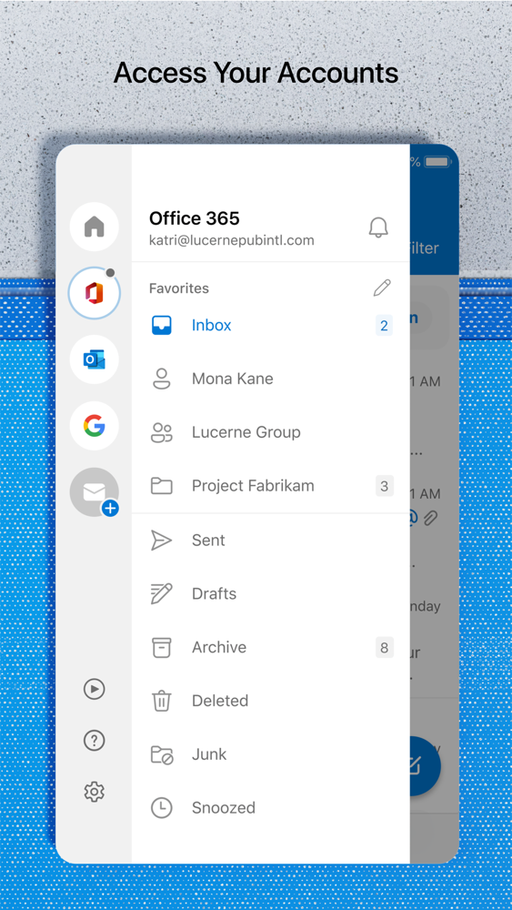Screen dimensions: 512x910
Task: Open the Sent folder
Action: tap(271, 541)
